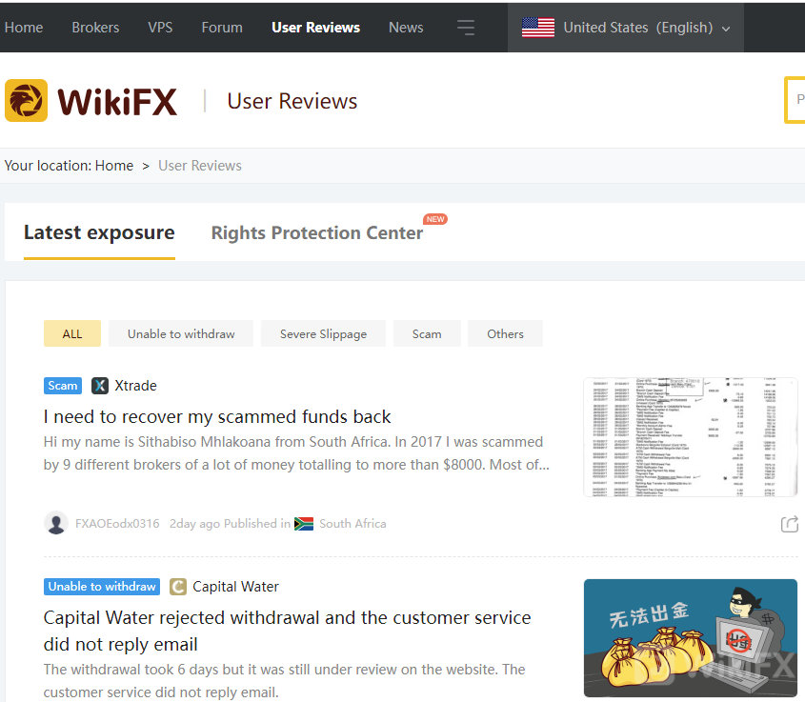Click the South Africa flag icon
805x702 pixels.
(304, 524)
